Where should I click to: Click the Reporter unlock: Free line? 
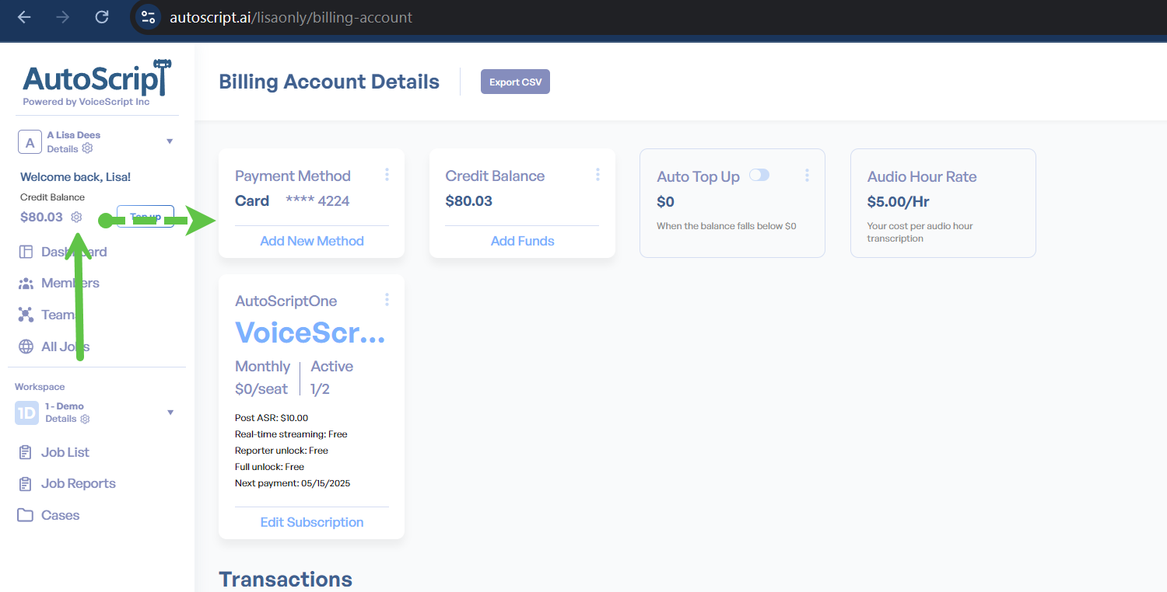pyautogui.click(x=282, y=451)
